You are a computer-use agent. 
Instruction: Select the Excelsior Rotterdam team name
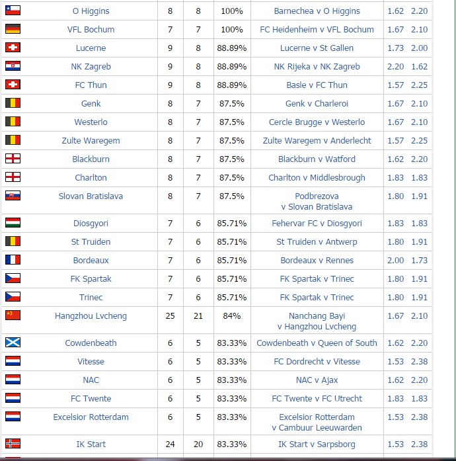coord(91,417)
